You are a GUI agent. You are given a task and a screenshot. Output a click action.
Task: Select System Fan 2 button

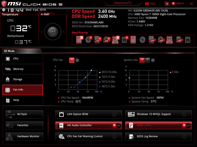147,60
